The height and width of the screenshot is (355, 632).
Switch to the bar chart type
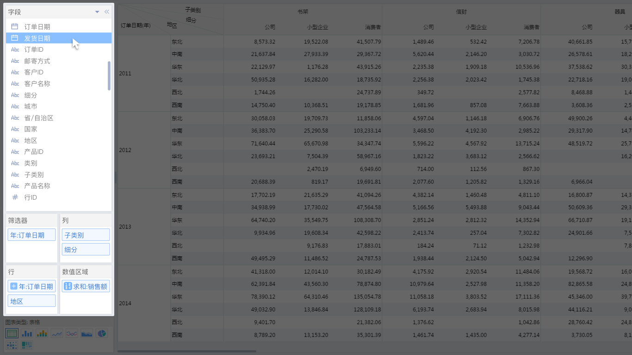click(27, 333)
